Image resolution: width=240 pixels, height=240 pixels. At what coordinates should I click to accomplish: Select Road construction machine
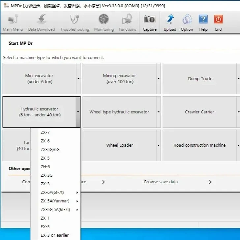(x=199, y=145)
